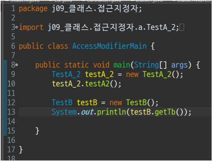Image resolution: width=212 pixels, height=161 pixels.
Task: Click line number 14 in the gutter
Action: [x=11, y=121]
